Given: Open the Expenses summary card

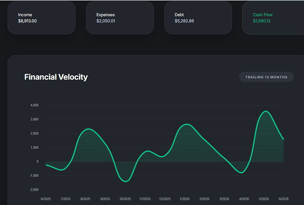Looking at the screenshot, I should (120, 18).
